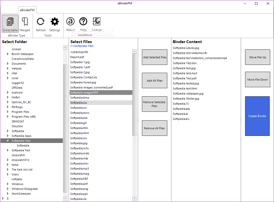Click Add All Files button
This screenshot has width=274, height=202.
coord(155,81)
